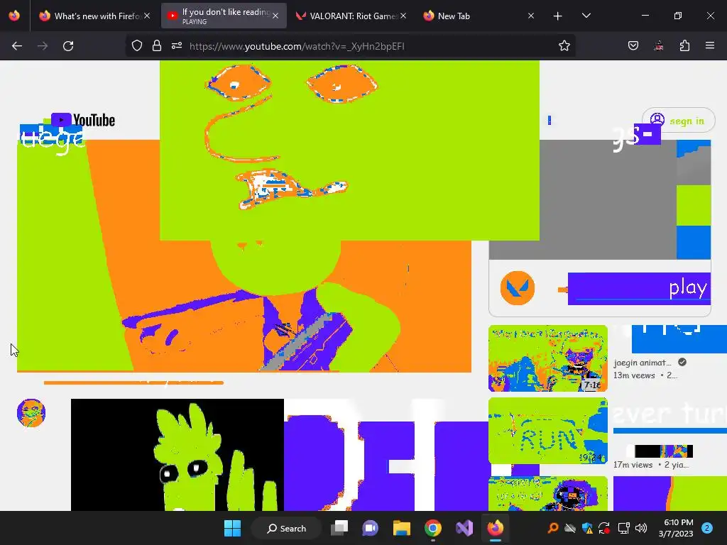This screenshot has height=545, width=727.
Task: Click the Firefox icon on taskbar
Action: (495, 528)
